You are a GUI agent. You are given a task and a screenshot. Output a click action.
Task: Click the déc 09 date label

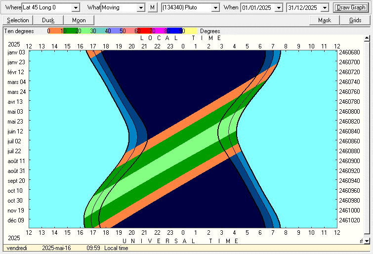pos(16,220)
